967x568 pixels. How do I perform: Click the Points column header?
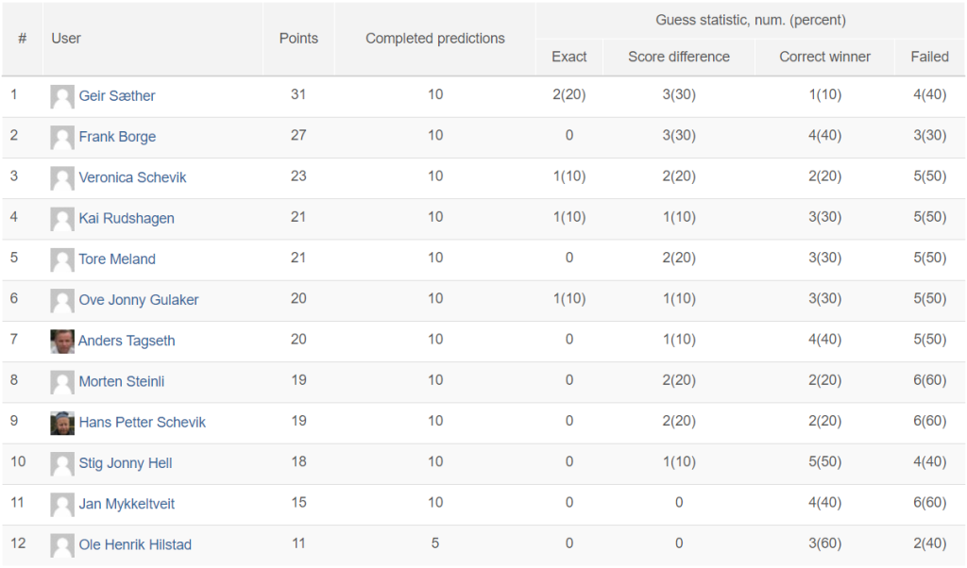[x=298, y=38]
